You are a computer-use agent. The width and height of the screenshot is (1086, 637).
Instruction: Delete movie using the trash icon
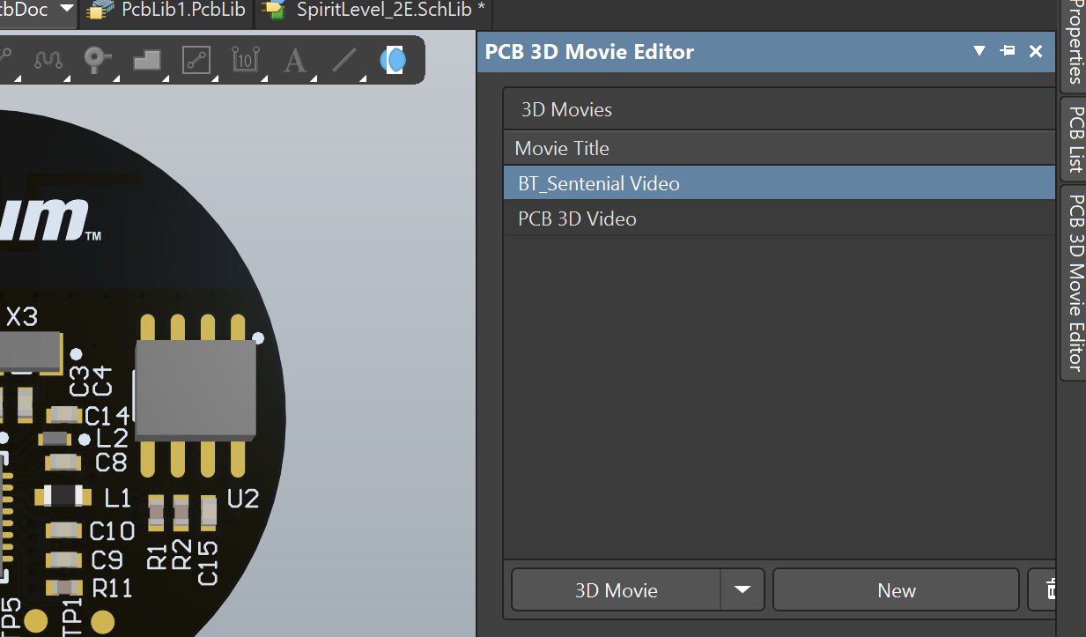point(1048,590)
